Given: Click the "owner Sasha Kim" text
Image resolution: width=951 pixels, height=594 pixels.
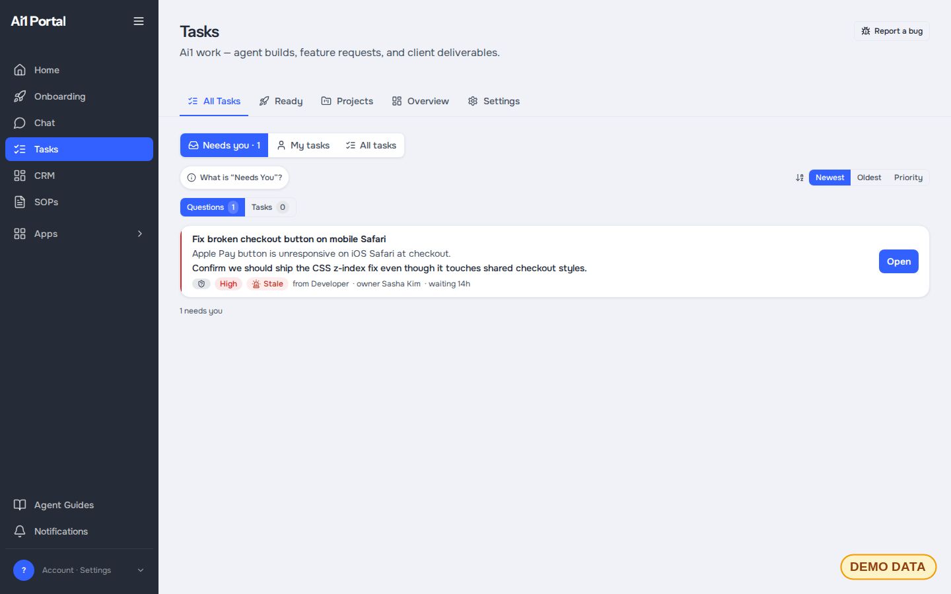Looking at the screenshot, I should point(388,284).
